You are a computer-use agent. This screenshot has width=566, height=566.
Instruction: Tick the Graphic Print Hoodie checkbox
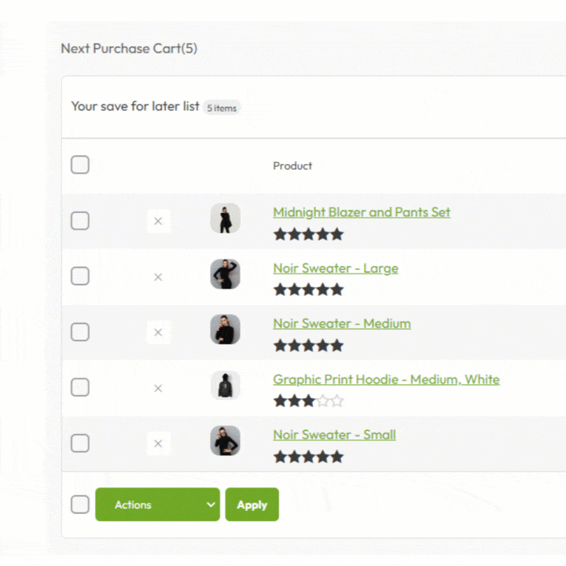(x=80, y=388)
